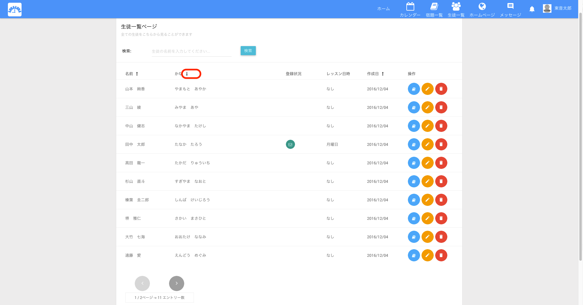Viewport: 583px width, 305px height.
Task: Sort the list by かな column arrow
Action: tap(187, 74)
